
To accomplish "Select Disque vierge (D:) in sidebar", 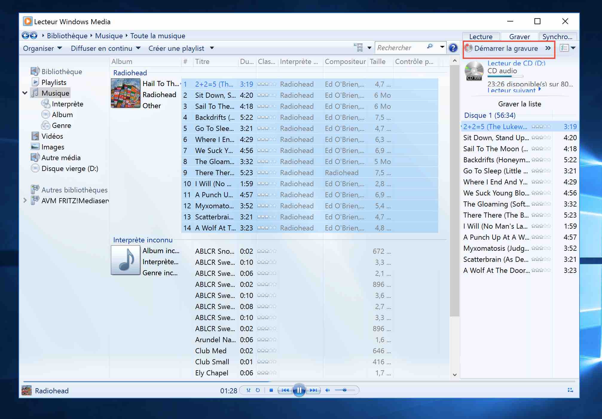I will tap(70, 168).
